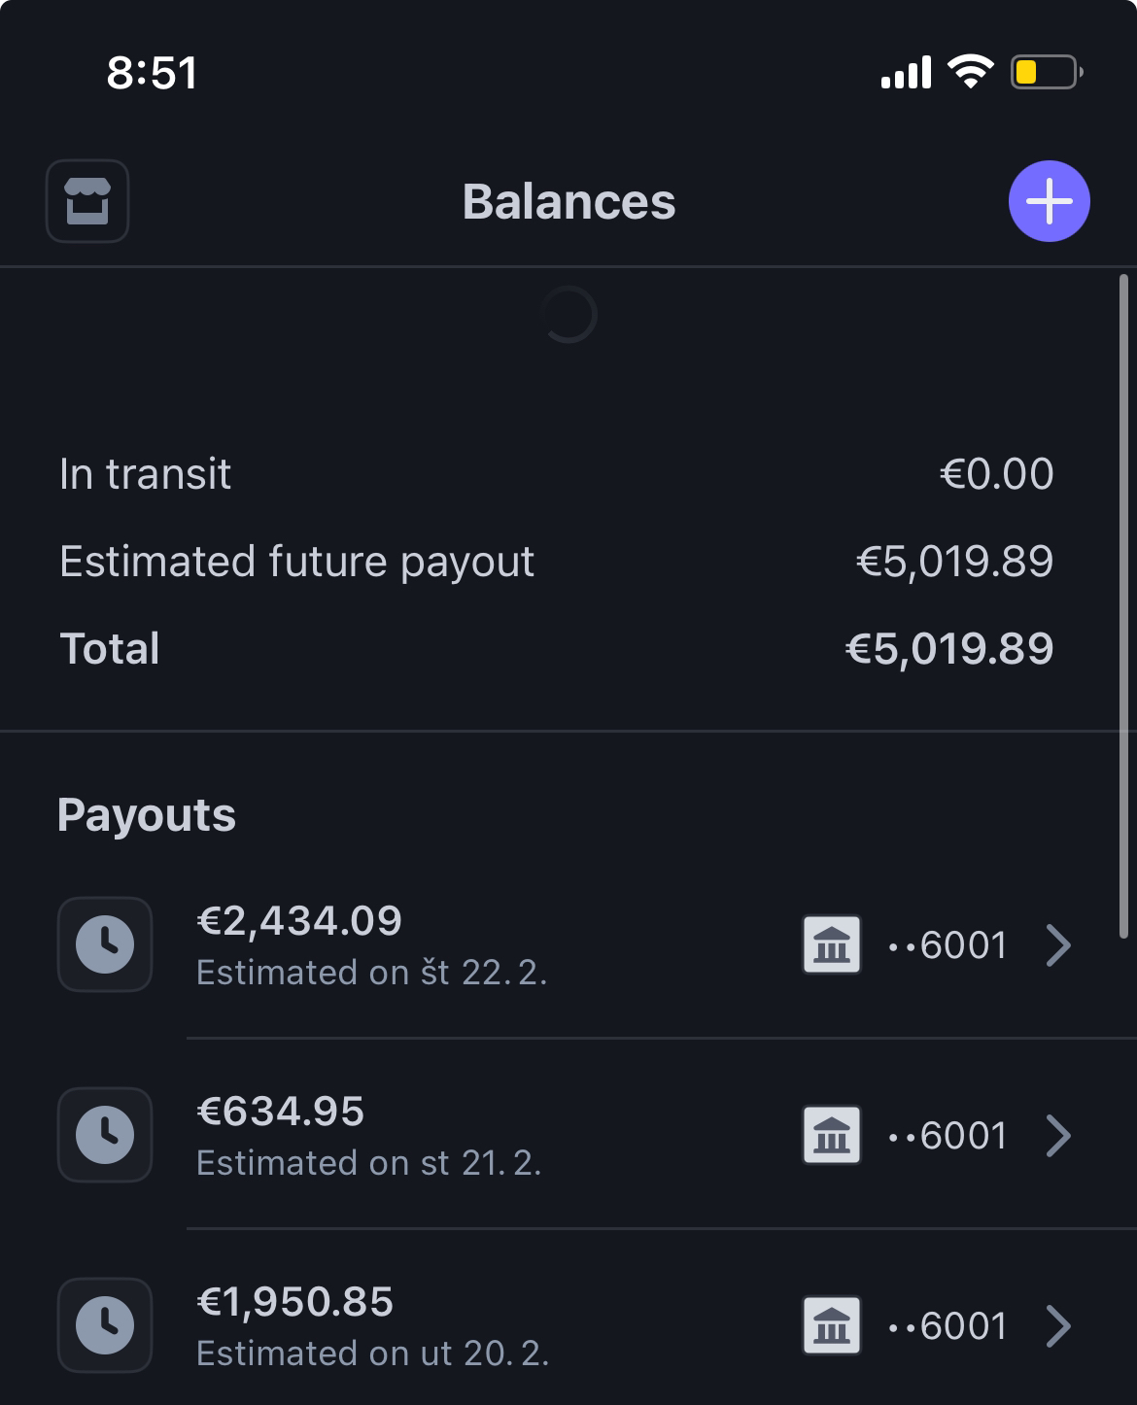This screenshot has height=1405, width=1137.
Task: Click the clock icon for €2,434.09 payout
Action: coord(105,944)
